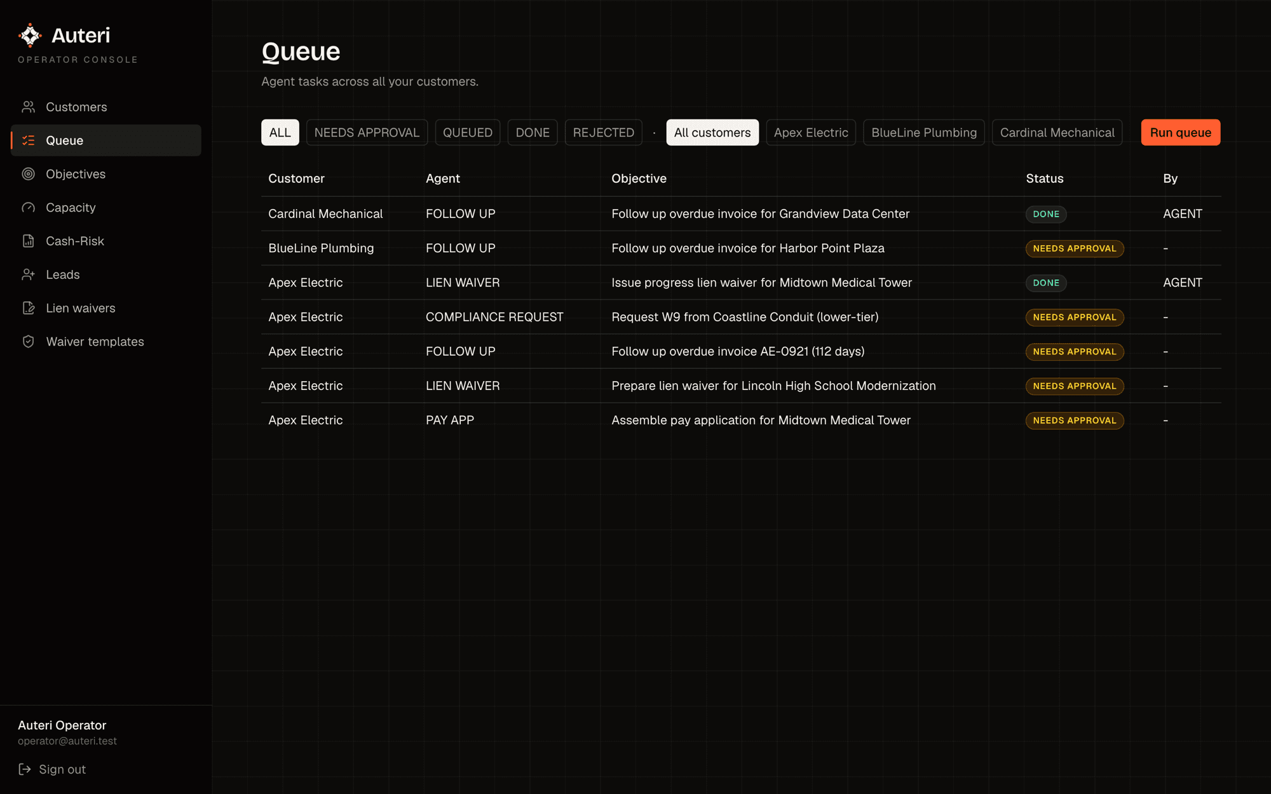This screenshot has width=1271, height=794.
Task: Select the All customers filter
Action: pos(712,132)
